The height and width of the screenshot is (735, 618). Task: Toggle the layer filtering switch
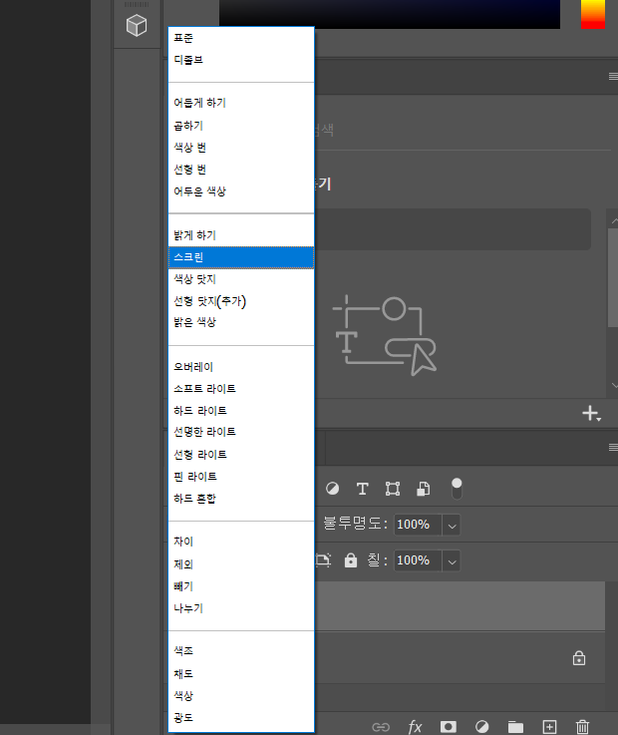[457, 489]
